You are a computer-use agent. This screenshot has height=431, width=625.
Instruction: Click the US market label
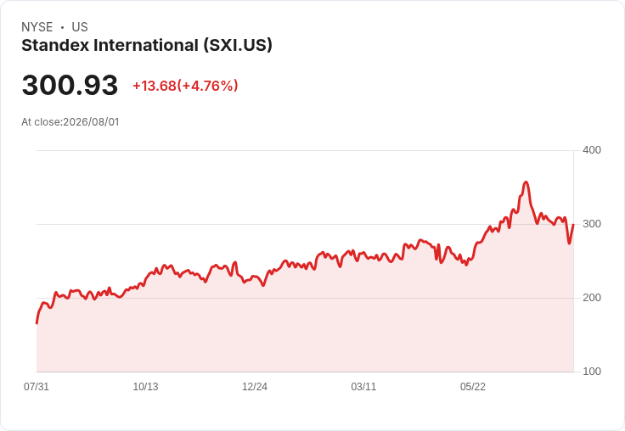80,27
